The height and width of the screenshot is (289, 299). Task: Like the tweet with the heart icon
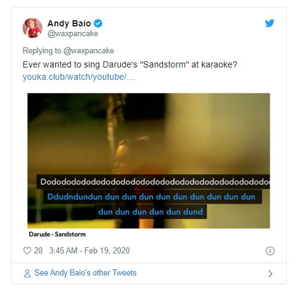tap(27, 250)
